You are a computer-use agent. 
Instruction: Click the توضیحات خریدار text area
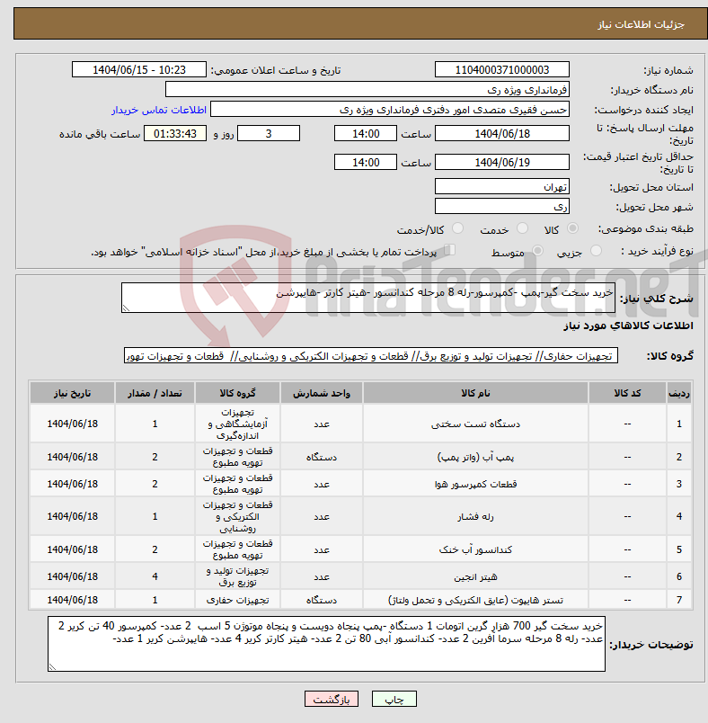point(326,644)
